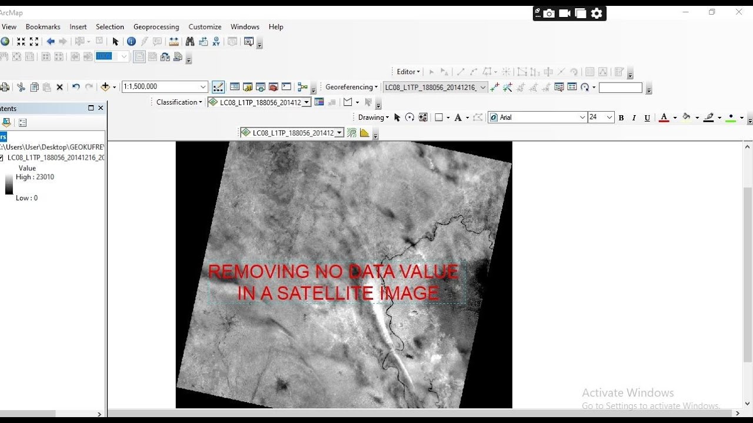Viewport: 753px width, 423px height.
Task: Open the red font color picker arrow
Action: [675, 117]
